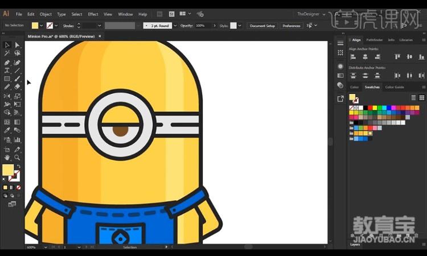Expand the stroke weight dropdown
The image size is (427, 256).
tap(100, 26)
